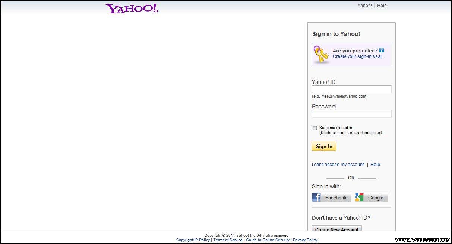Click the yellow Sign In button
The image size is (452, 244).
[324, 146]
